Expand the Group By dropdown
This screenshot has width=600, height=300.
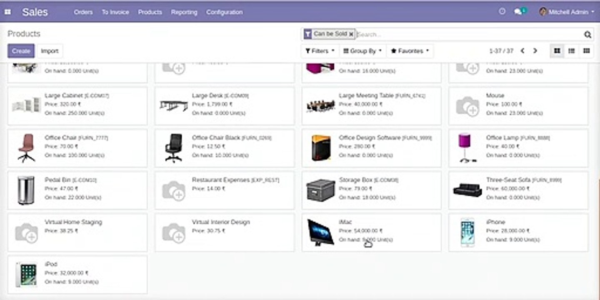(362, 51)
